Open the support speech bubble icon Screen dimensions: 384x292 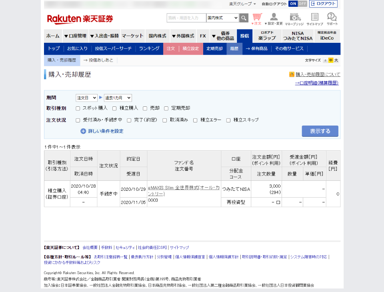332,19
